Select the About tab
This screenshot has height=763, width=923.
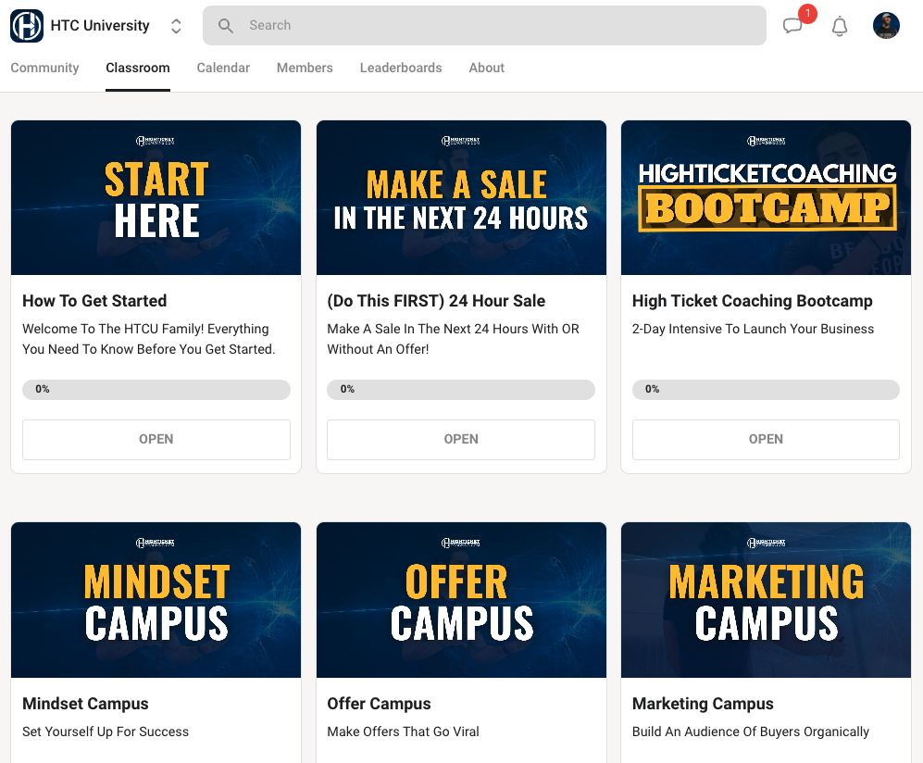[486, 68]
